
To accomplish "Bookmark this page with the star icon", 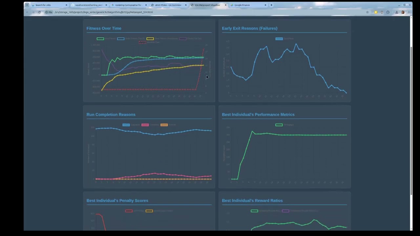I will [x=367, y=12].
